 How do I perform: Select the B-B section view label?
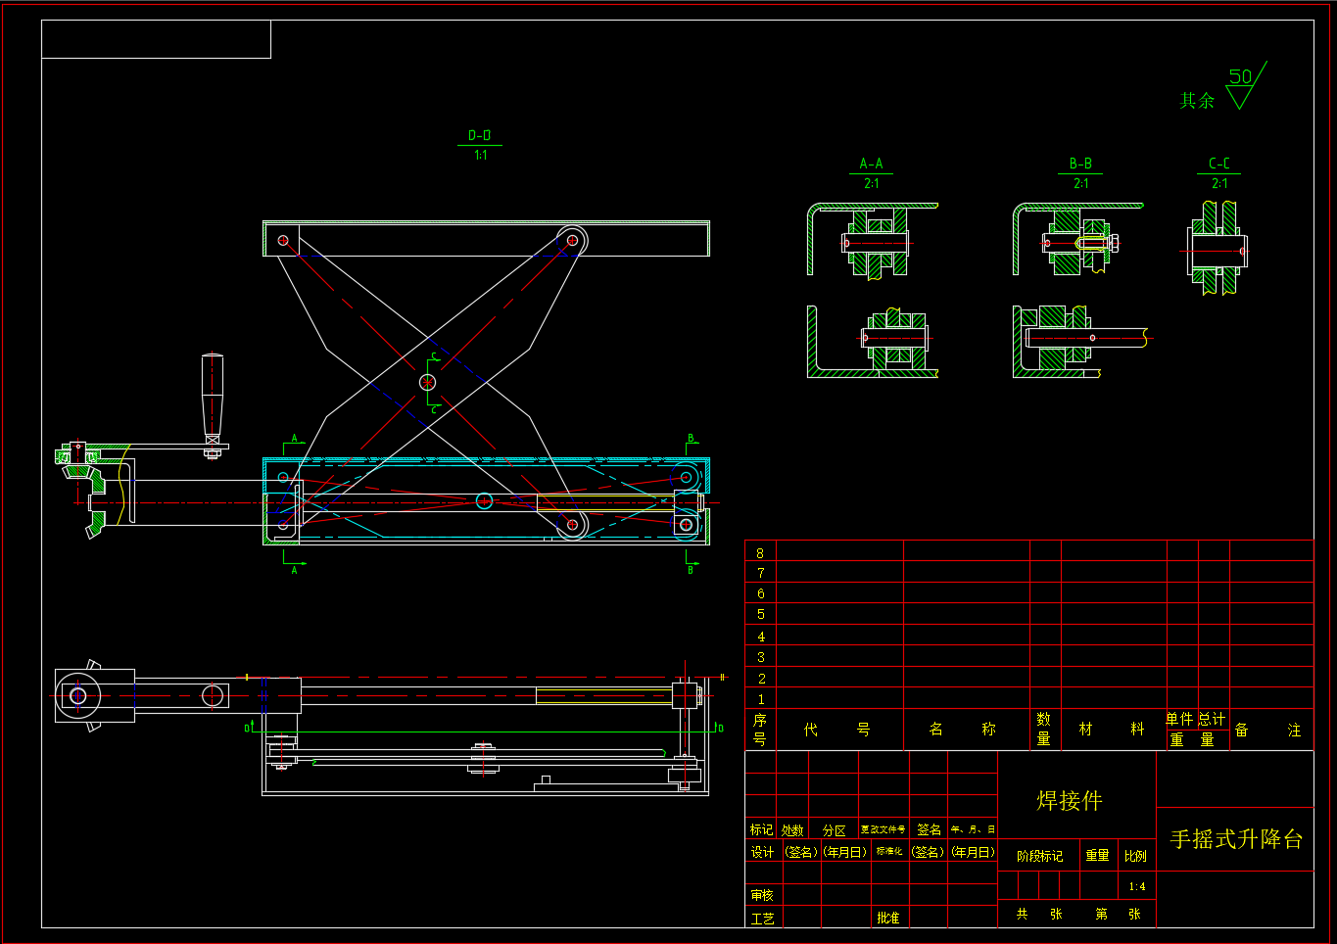tap(1080, 164)
